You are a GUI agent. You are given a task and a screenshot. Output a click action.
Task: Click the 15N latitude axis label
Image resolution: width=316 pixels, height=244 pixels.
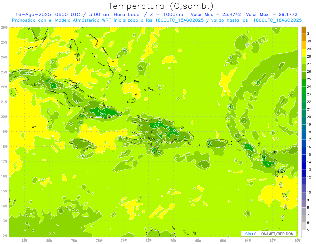click(x=4, y=191)
